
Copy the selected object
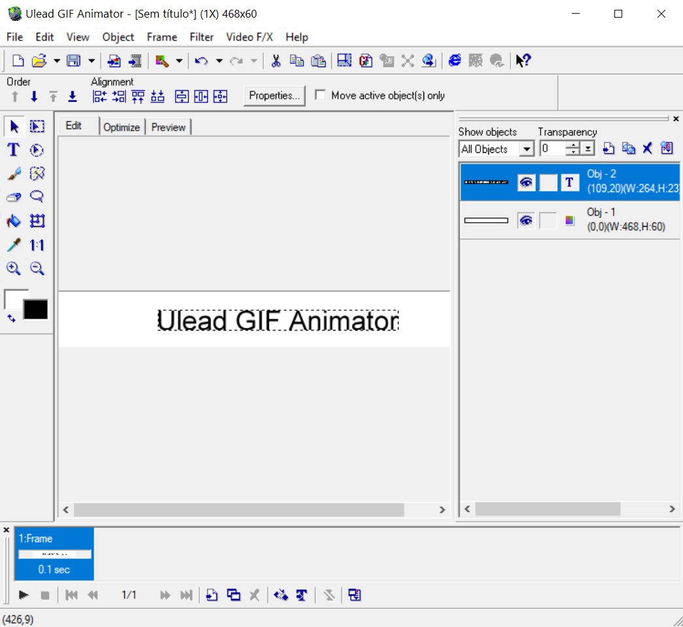297,61
